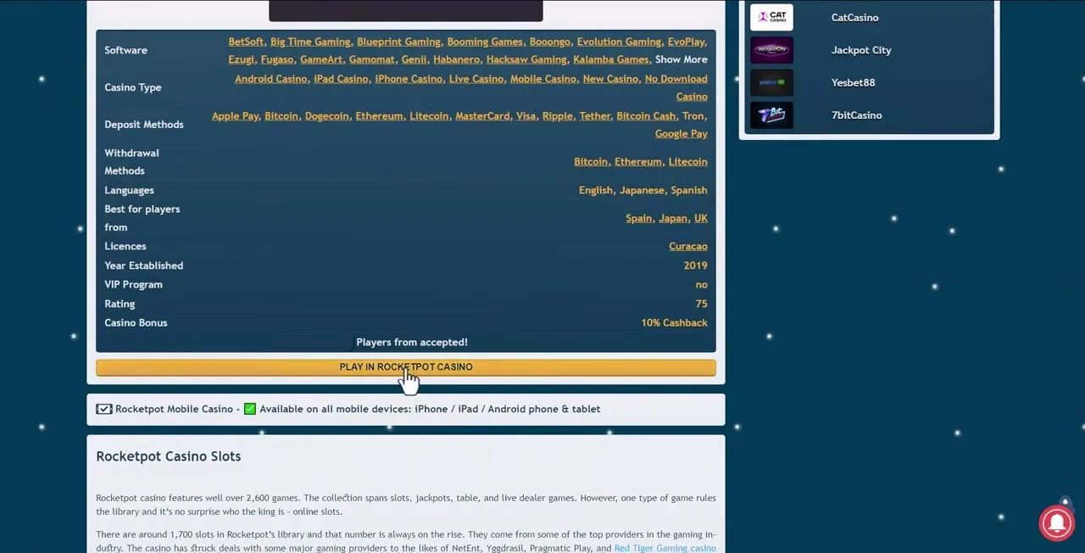Open the Ezugi link
Viewport: 1085px width, 553px height.
click(241, 59)
